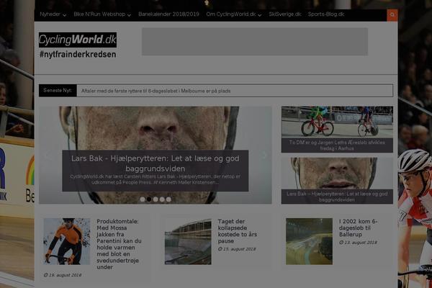Viewport: 432px width, 288px height.
Task: Go to next slide arrow
Action: click(x=264, y=155)
